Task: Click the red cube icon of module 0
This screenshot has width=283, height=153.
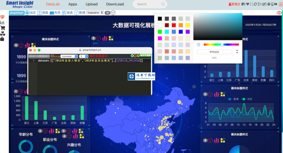Action: [x=21, y=45]
